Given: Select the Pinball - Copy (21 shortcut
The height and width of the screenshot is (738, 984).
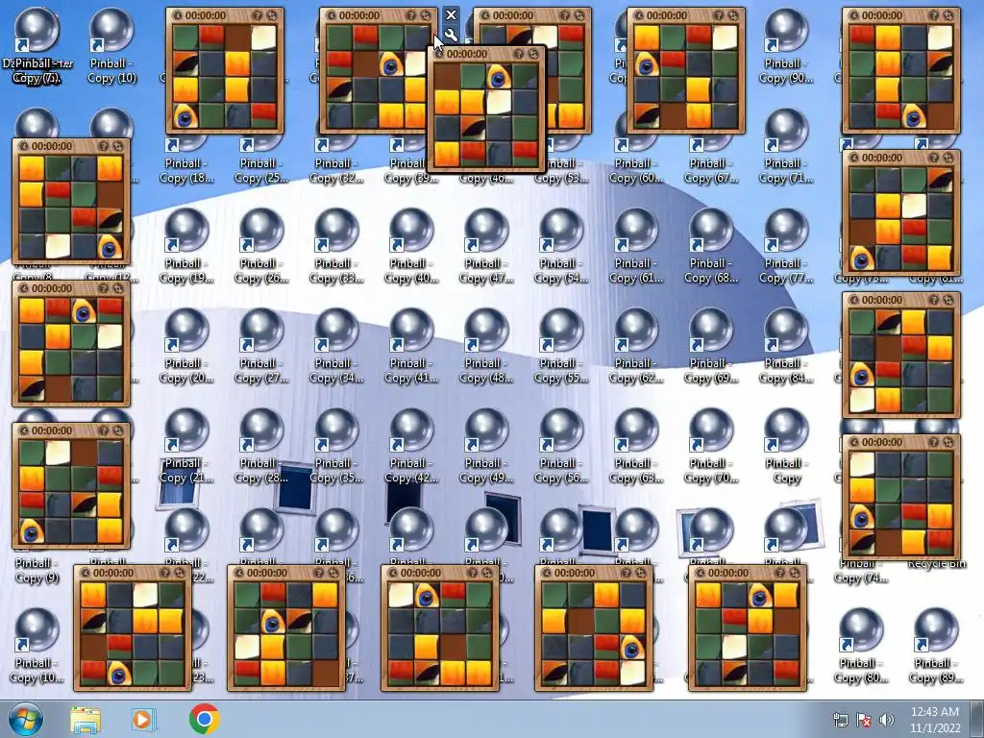Looking at the screenshot, I should pos(186,446).
